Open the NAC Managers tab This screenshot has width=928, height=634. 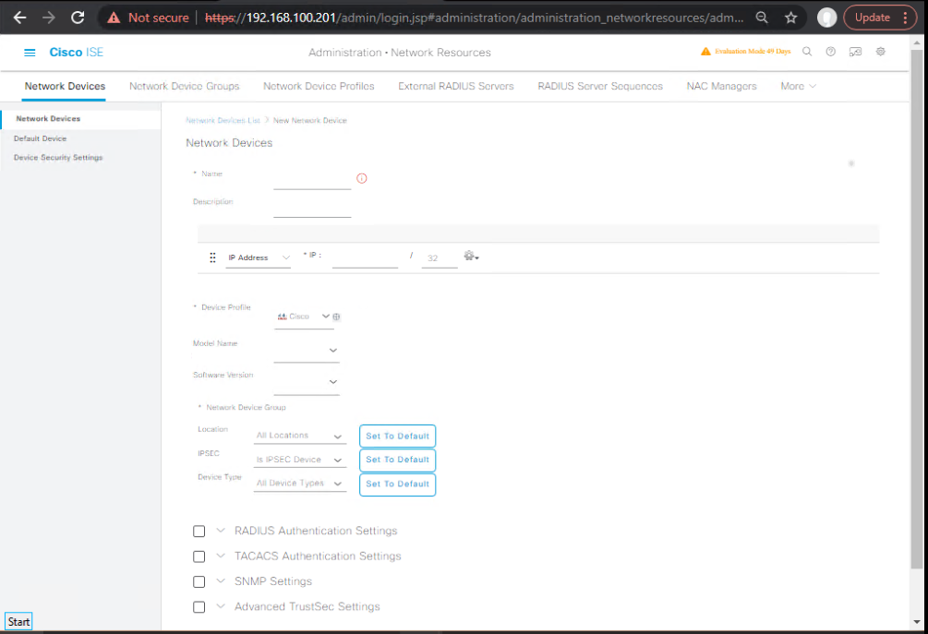click(721, 87)
